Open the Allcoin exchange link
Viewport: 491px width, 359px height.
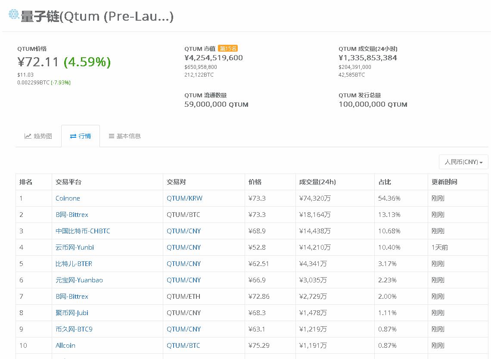65,346
